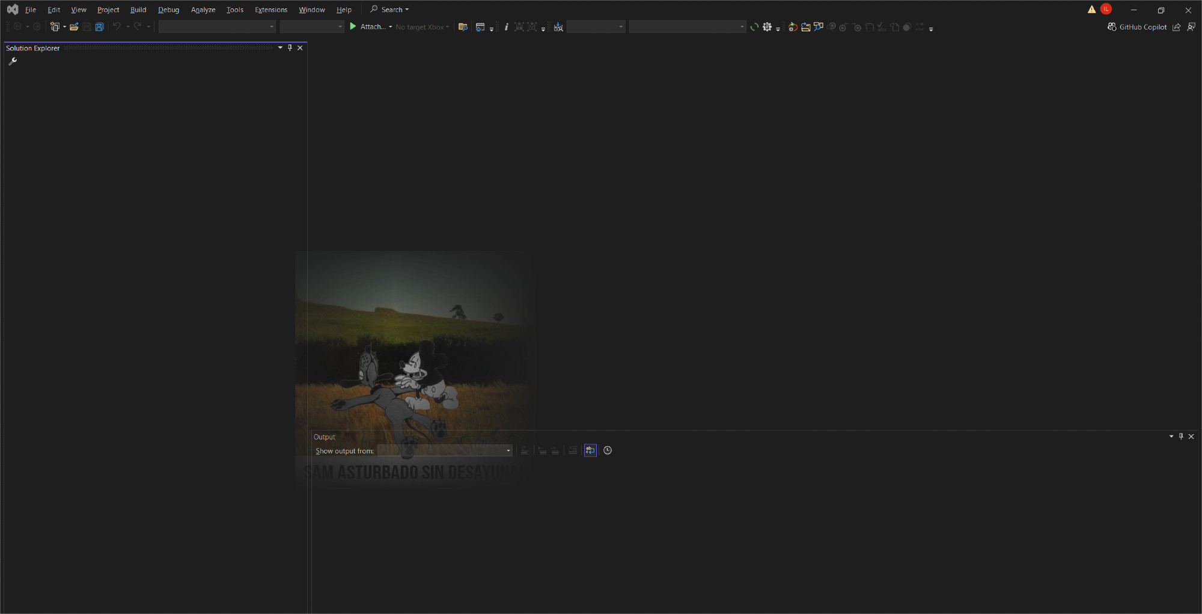Open Solution Explorer window options dropdown
1202x614 pixels.
click(x=280, y=48)
